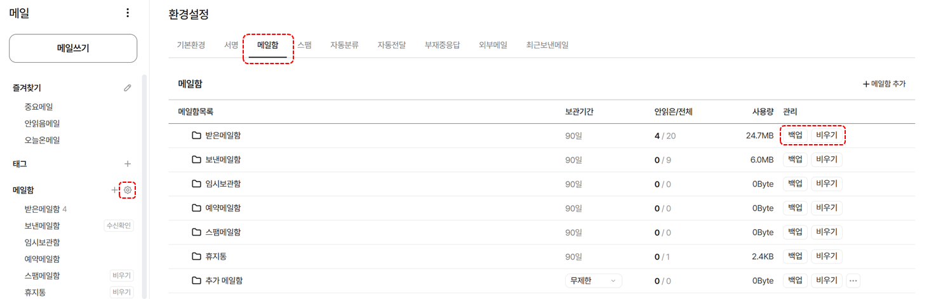The height and width of the screenshot is (299, 929).
Task: Empty 보낸메일함 using its 비우기 button
Action: tap(827, 159)
